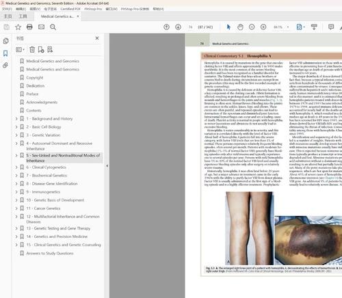Toggle the bookmarks panel icon in sidebar
Image resolution: width=342 pixels, height=298 pixels.
pyautogui.click(x=5, y=53)
